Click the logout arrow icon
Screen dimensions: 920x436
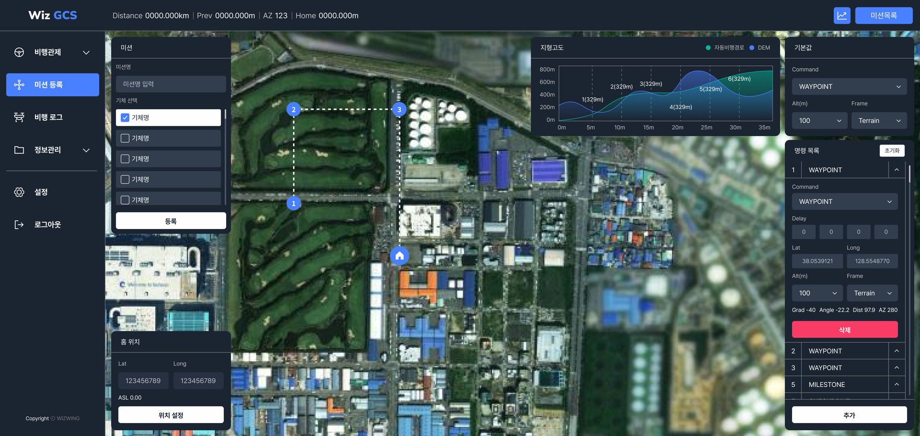coord(19,225)
